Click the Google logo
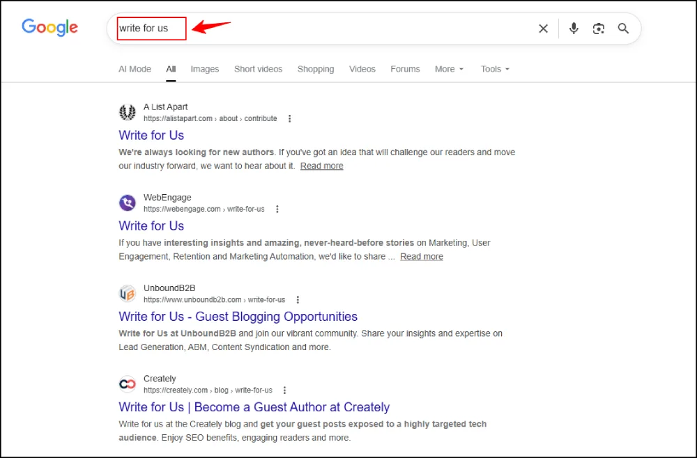Viewport: 697px width, 458px height. coord(49,27)
